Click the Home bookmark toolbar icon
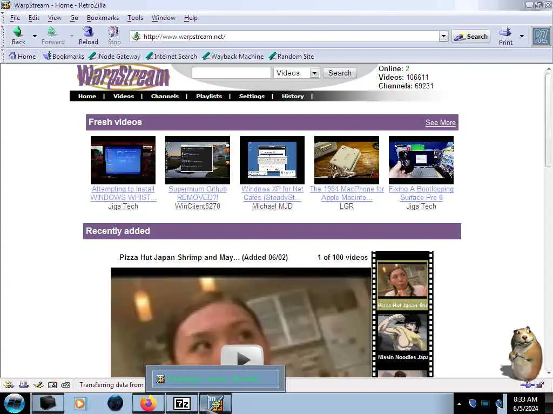 22,56
